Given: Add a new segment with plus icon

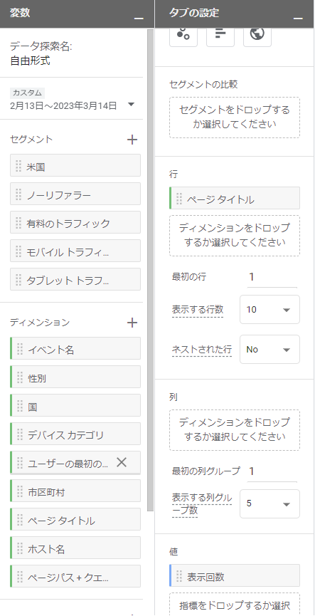Looking at the screenshot, I should coord(132,140).
